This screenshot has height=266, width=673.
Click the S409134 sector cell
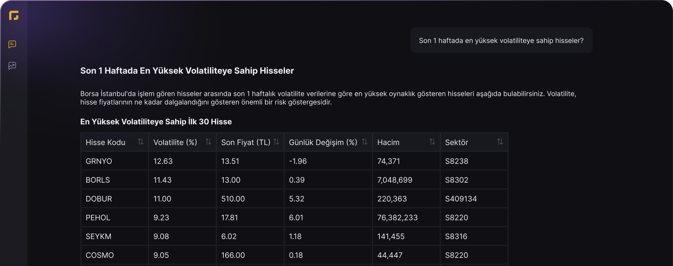coord(474,199)
